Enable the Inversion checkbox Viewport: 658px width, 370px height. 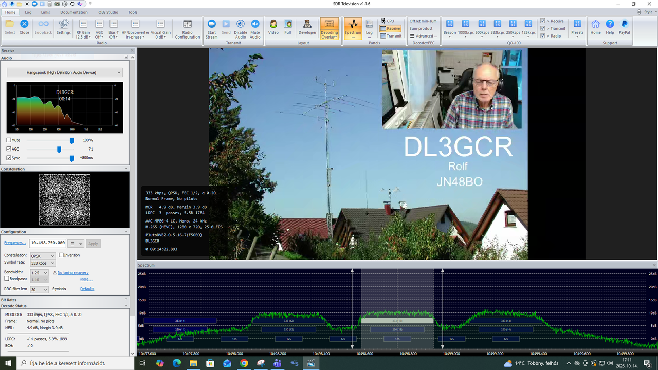tap(61, 255)
